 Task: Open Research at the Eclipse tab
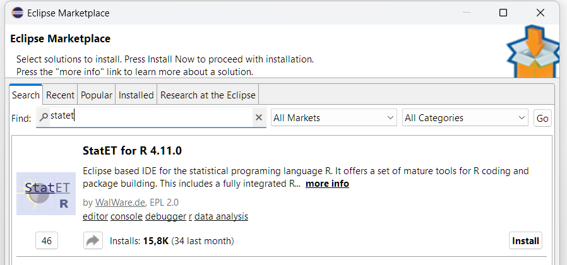pyautogui.click(x=208, y=95)
